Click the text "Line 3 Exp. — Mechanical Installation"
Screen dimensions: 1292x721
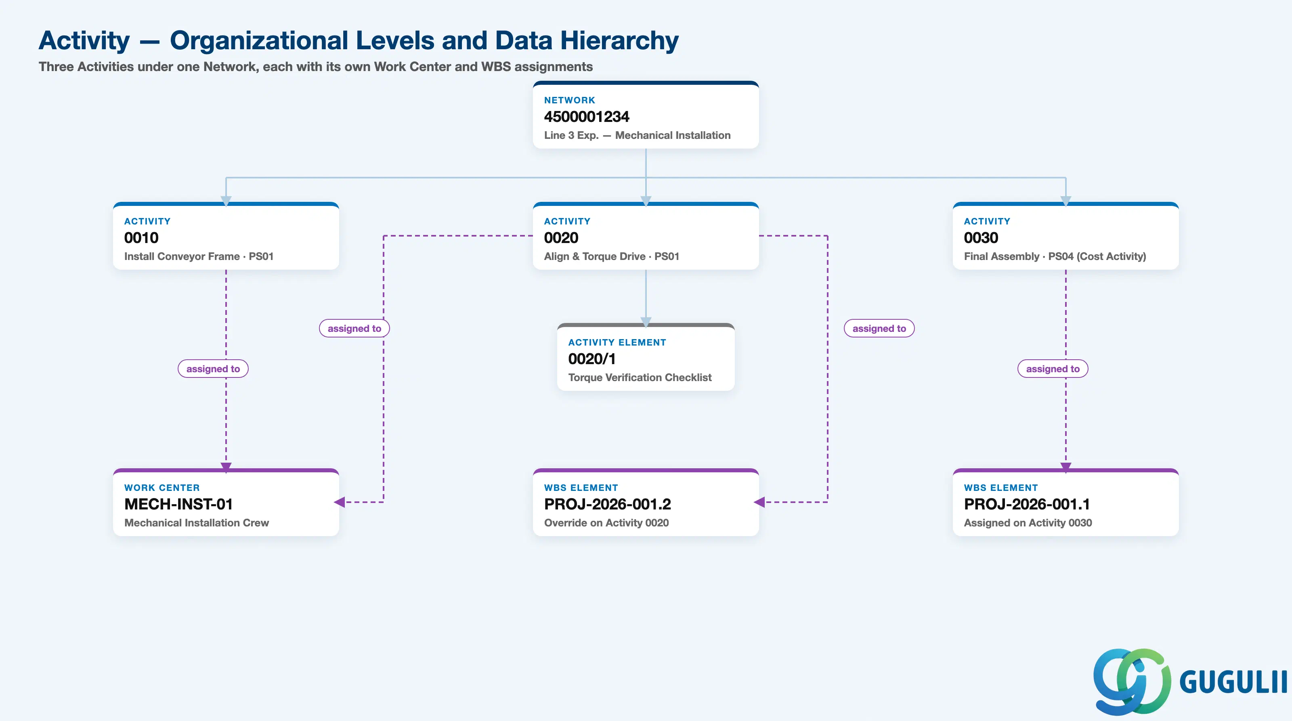pyautogui.click(x=637, y=135)
